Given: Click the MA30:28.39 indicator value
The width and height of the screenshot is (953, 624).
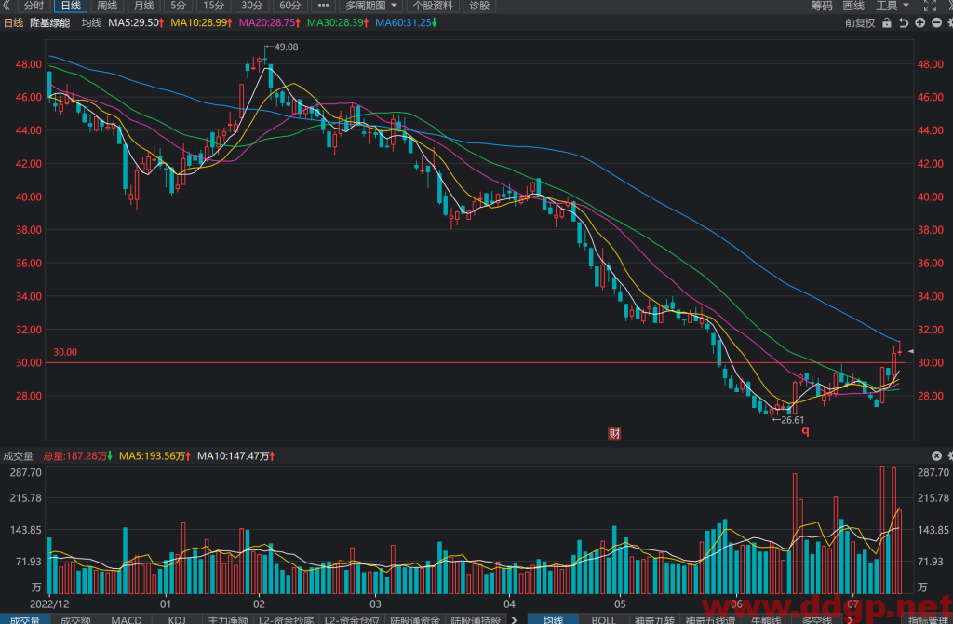Looking at the screenshot, I should tap(337, 22).
